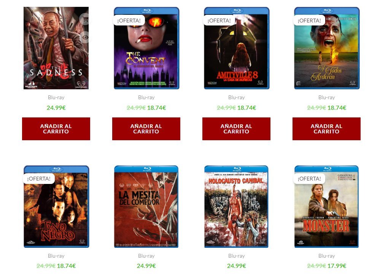Image resolution: width=380 pixels, height=274 pixels.
Task: Open Y Todos Arderán Blu-ray cover
Action: tap(327, 48)
